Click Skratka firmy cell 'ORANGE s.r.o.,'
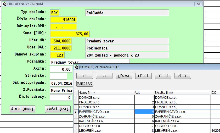Screen dimensions: 220x133 pyautogui.click(x=183, y=107)
